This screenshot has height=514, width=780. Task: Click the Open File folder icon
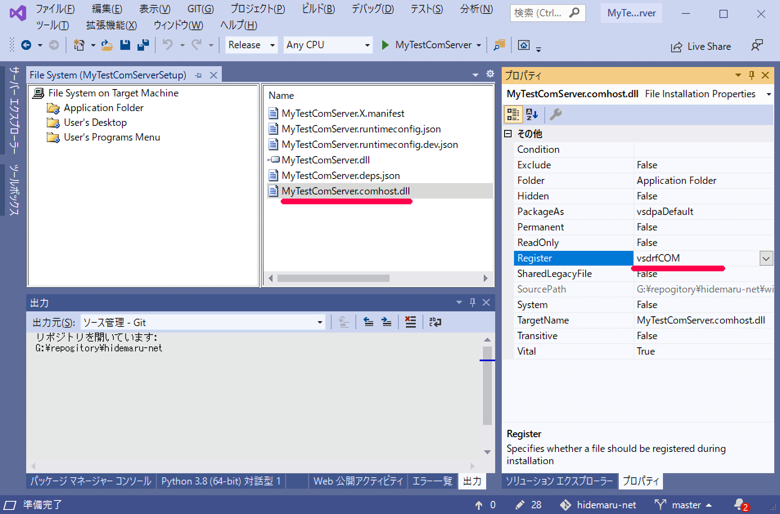pos(107,45)
